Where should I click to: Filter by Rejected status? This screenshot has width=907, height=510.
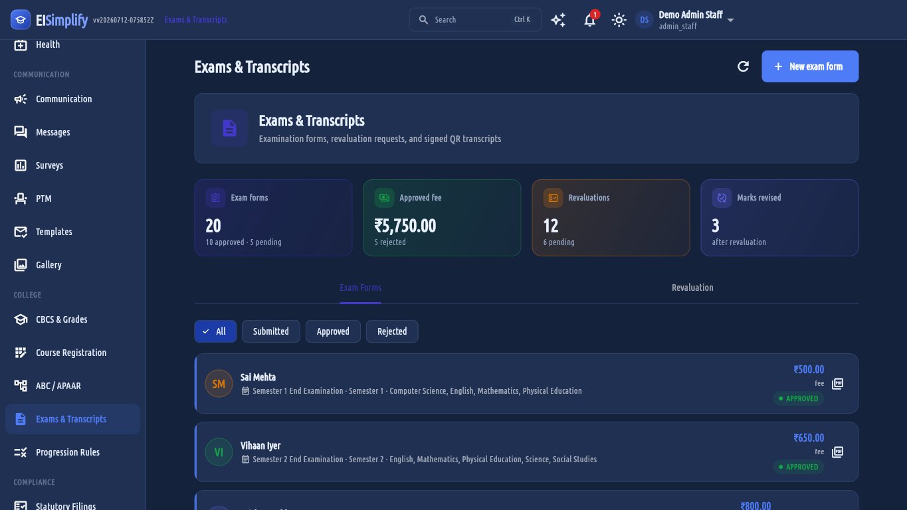392,331
